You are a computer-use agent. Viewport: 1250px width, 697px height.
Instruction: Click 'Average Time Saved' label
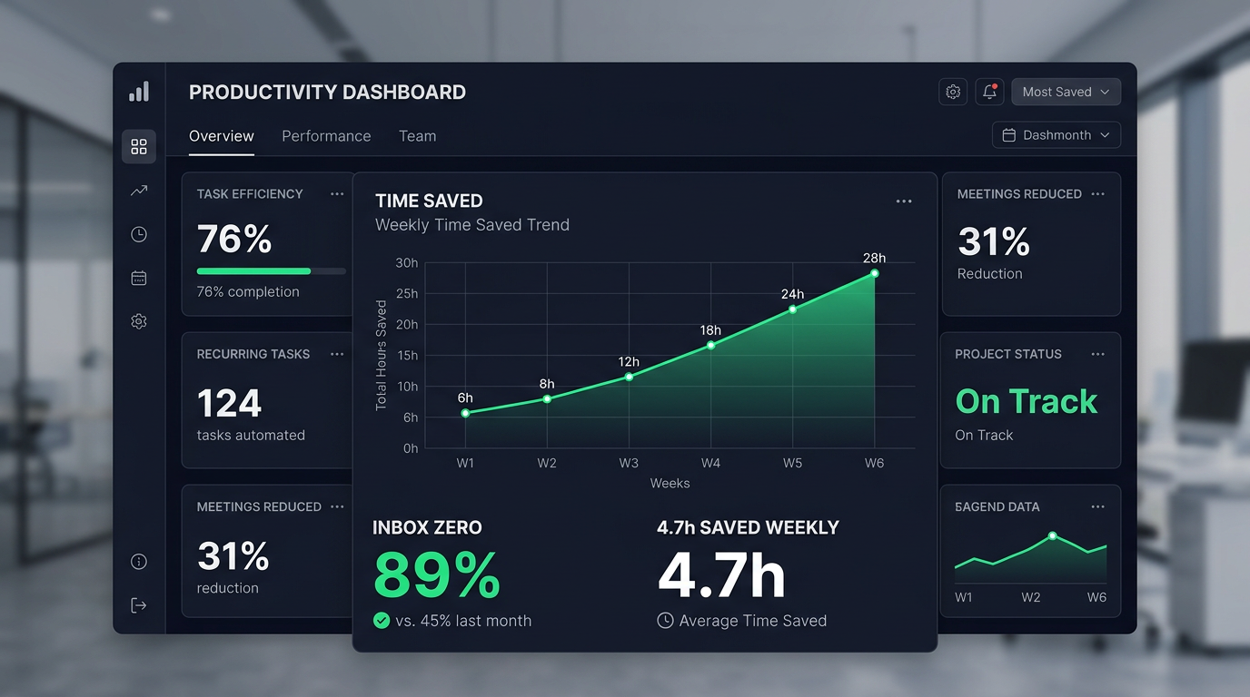(753, 621)
